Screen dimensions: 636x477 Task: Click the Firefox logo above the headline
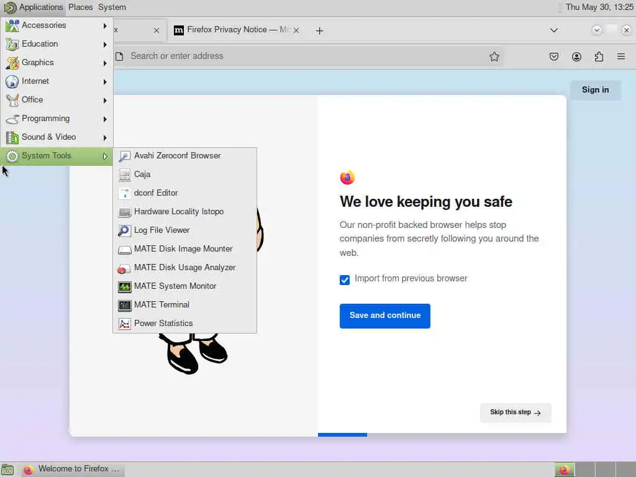pyautogui.click(x=347, y=177)
